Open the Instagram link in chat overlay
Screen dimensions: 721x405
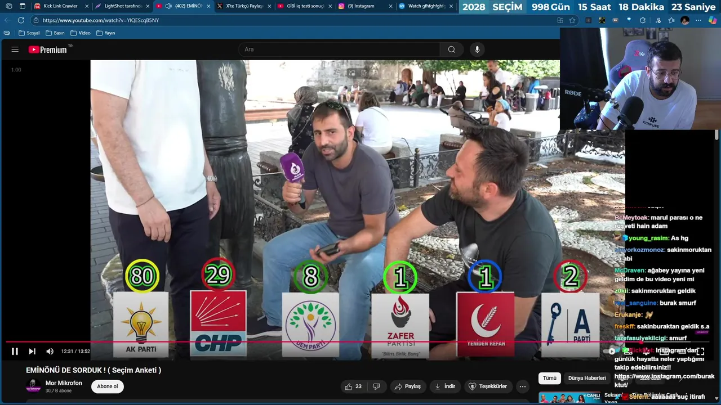click(664, 380)
